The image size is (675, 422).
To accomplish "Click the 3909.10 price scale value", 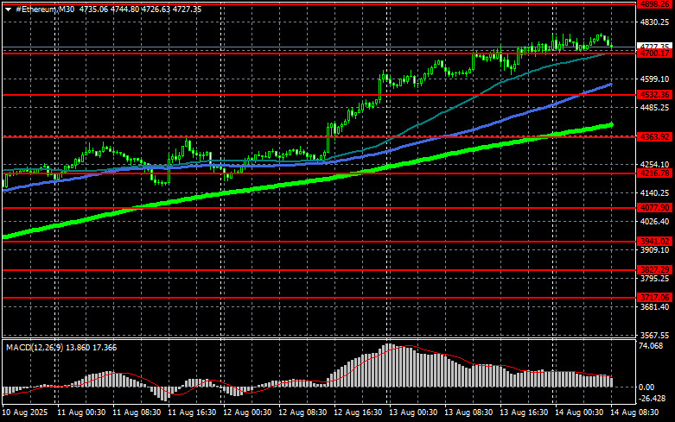I will pos(654,250).
